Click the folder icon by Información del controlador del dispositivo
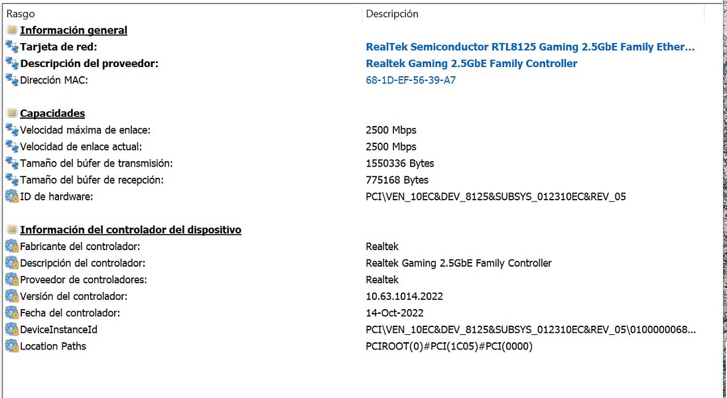The width and height of the screenshot is (727, 398). (12, 230)
